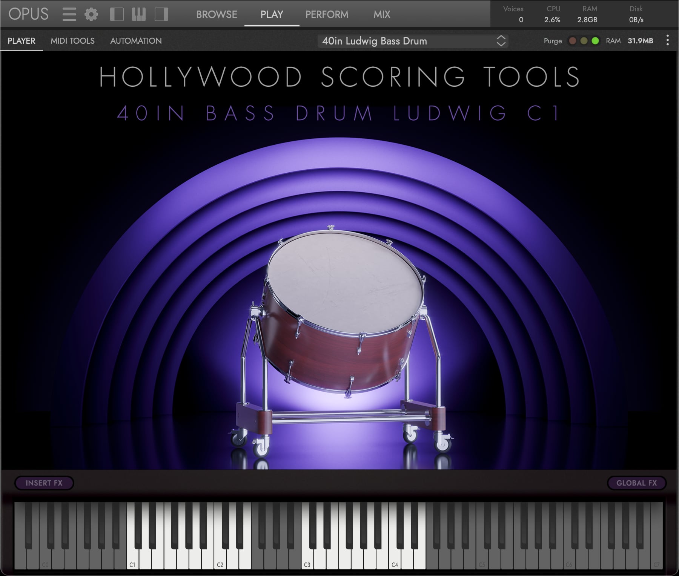
Task: Click the Disk 0B/s readout
Action: click(x=636, y=14)
